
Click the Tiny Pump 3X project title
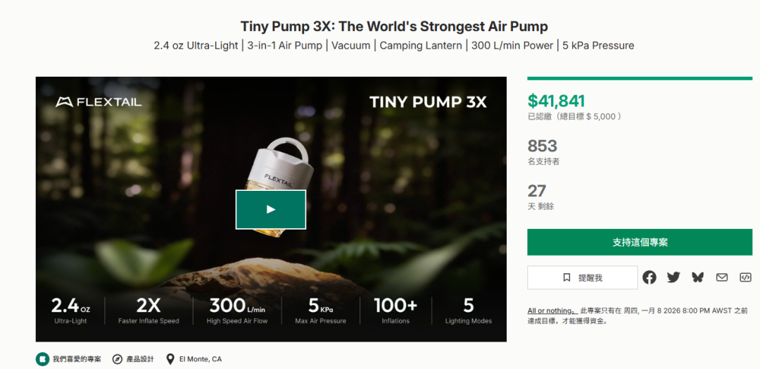[x=394, y=27]
